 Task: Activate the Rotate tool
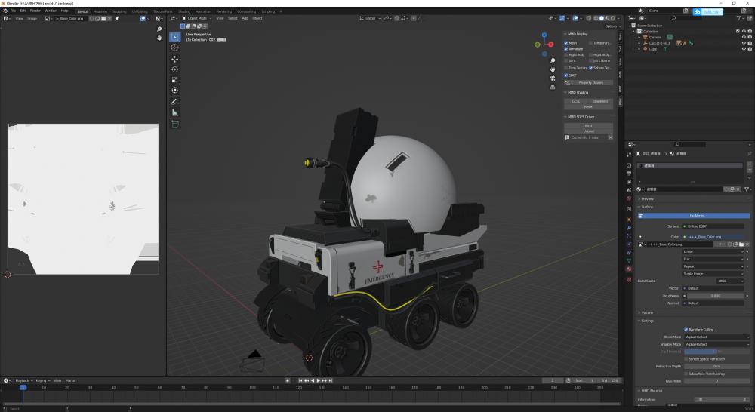pos(175,69)
